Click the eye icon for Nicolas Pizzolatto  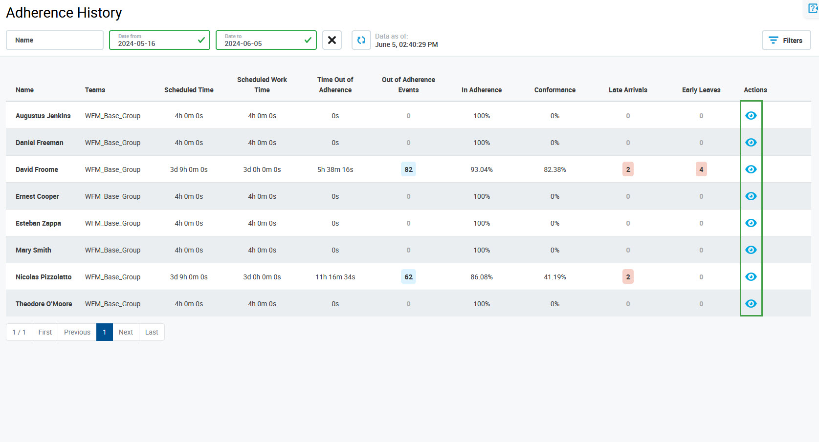coord(751,277)
